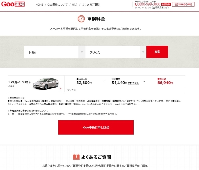Click the silver Prius car thumbnail
Image resolution: width=199 pixels, height=170 pixels.
tap(46, 83)
